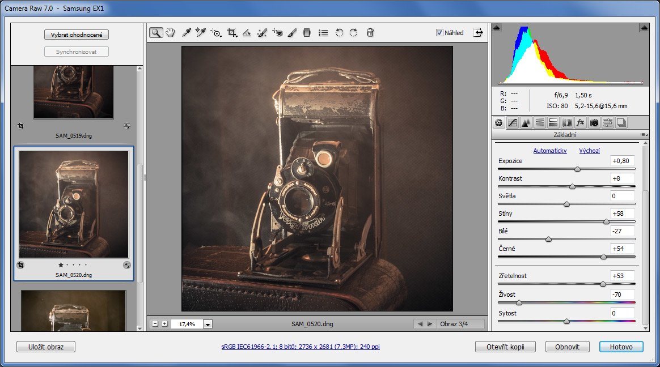
Task: Click the Vybrat ohodnocené button
Action: coord(77,35)
